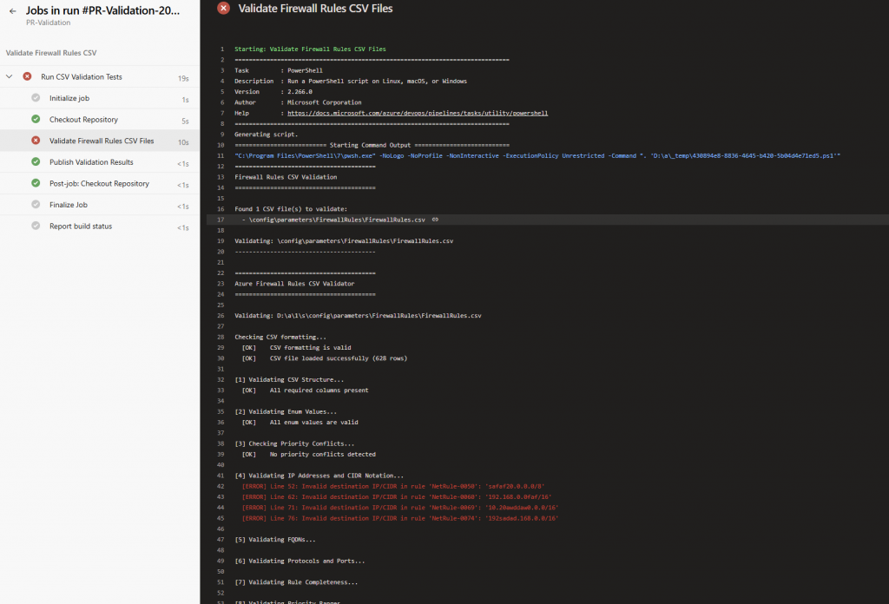Image resolution: width=889 pixels, height=604 pixels.
Task: Open the Initialize job step log
Action: [69, 98]
